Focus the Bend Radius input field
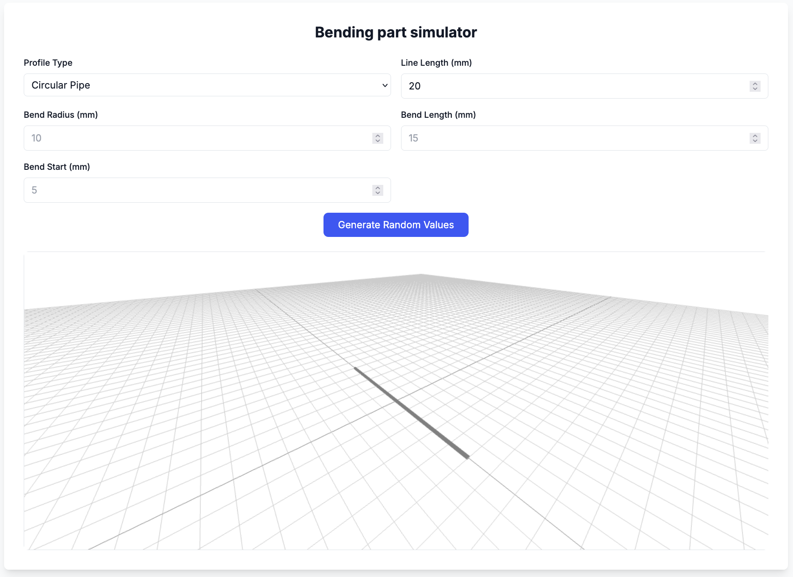Viewport: 793px width, 577px height. pos(196,138)
